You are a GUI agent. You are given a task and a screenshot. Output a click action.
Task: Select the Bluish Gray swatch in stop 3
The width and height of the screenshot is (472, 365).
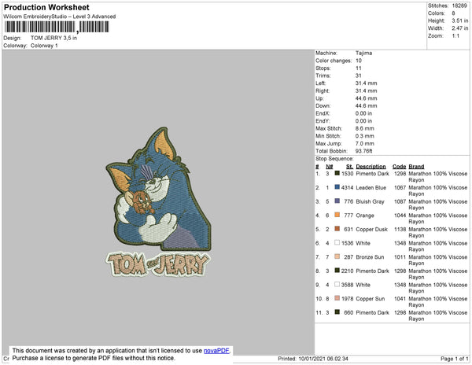(x=337, y=201)
